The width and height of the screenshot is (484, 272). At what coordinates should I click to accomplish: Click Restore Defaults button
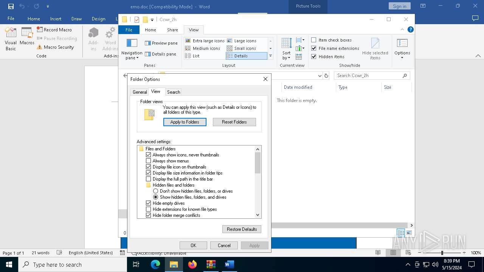click(x=242, y=229)
